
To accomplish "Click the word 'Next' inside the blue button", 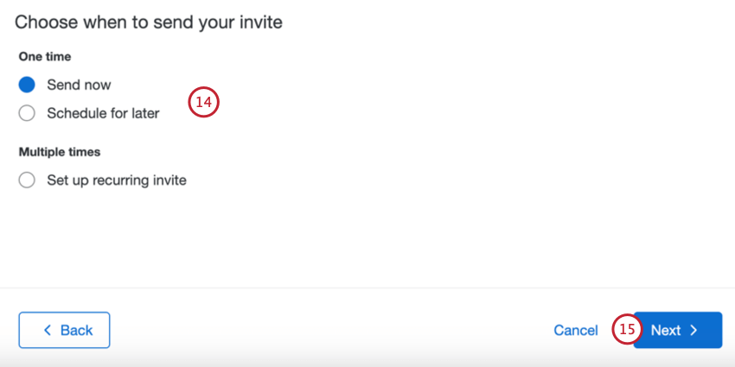I will coord(666,330).
